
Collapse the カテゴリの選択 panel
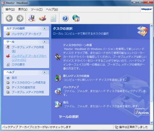tap(45, 28)
